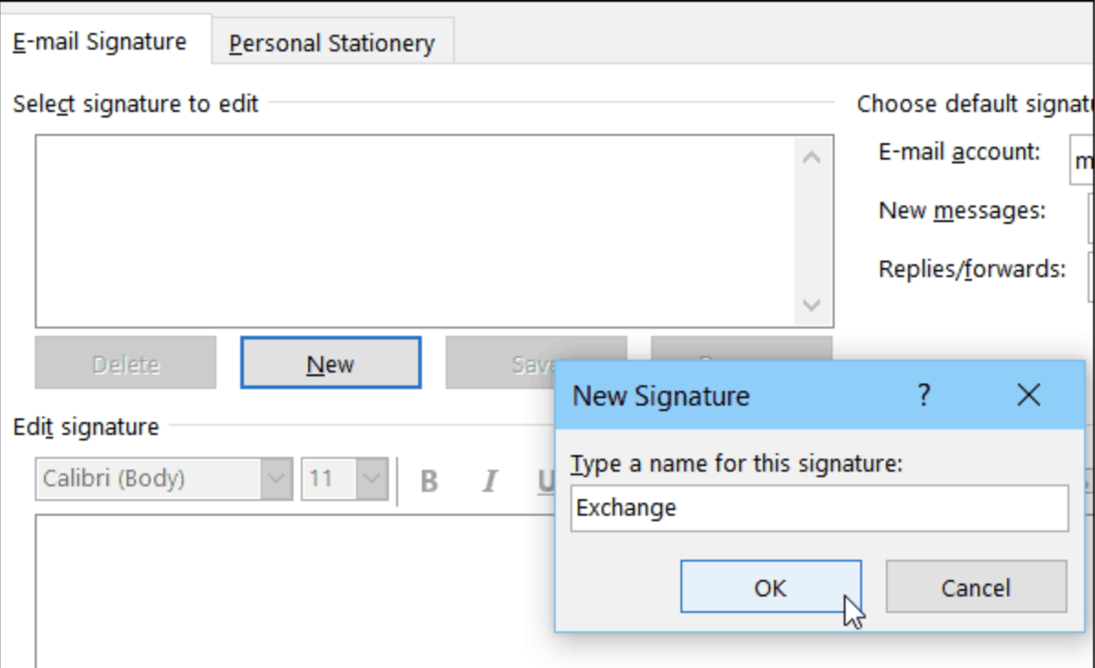1095x668 pixels.
Task: Click the Delete signature button
Action: [x=126, y=363]
